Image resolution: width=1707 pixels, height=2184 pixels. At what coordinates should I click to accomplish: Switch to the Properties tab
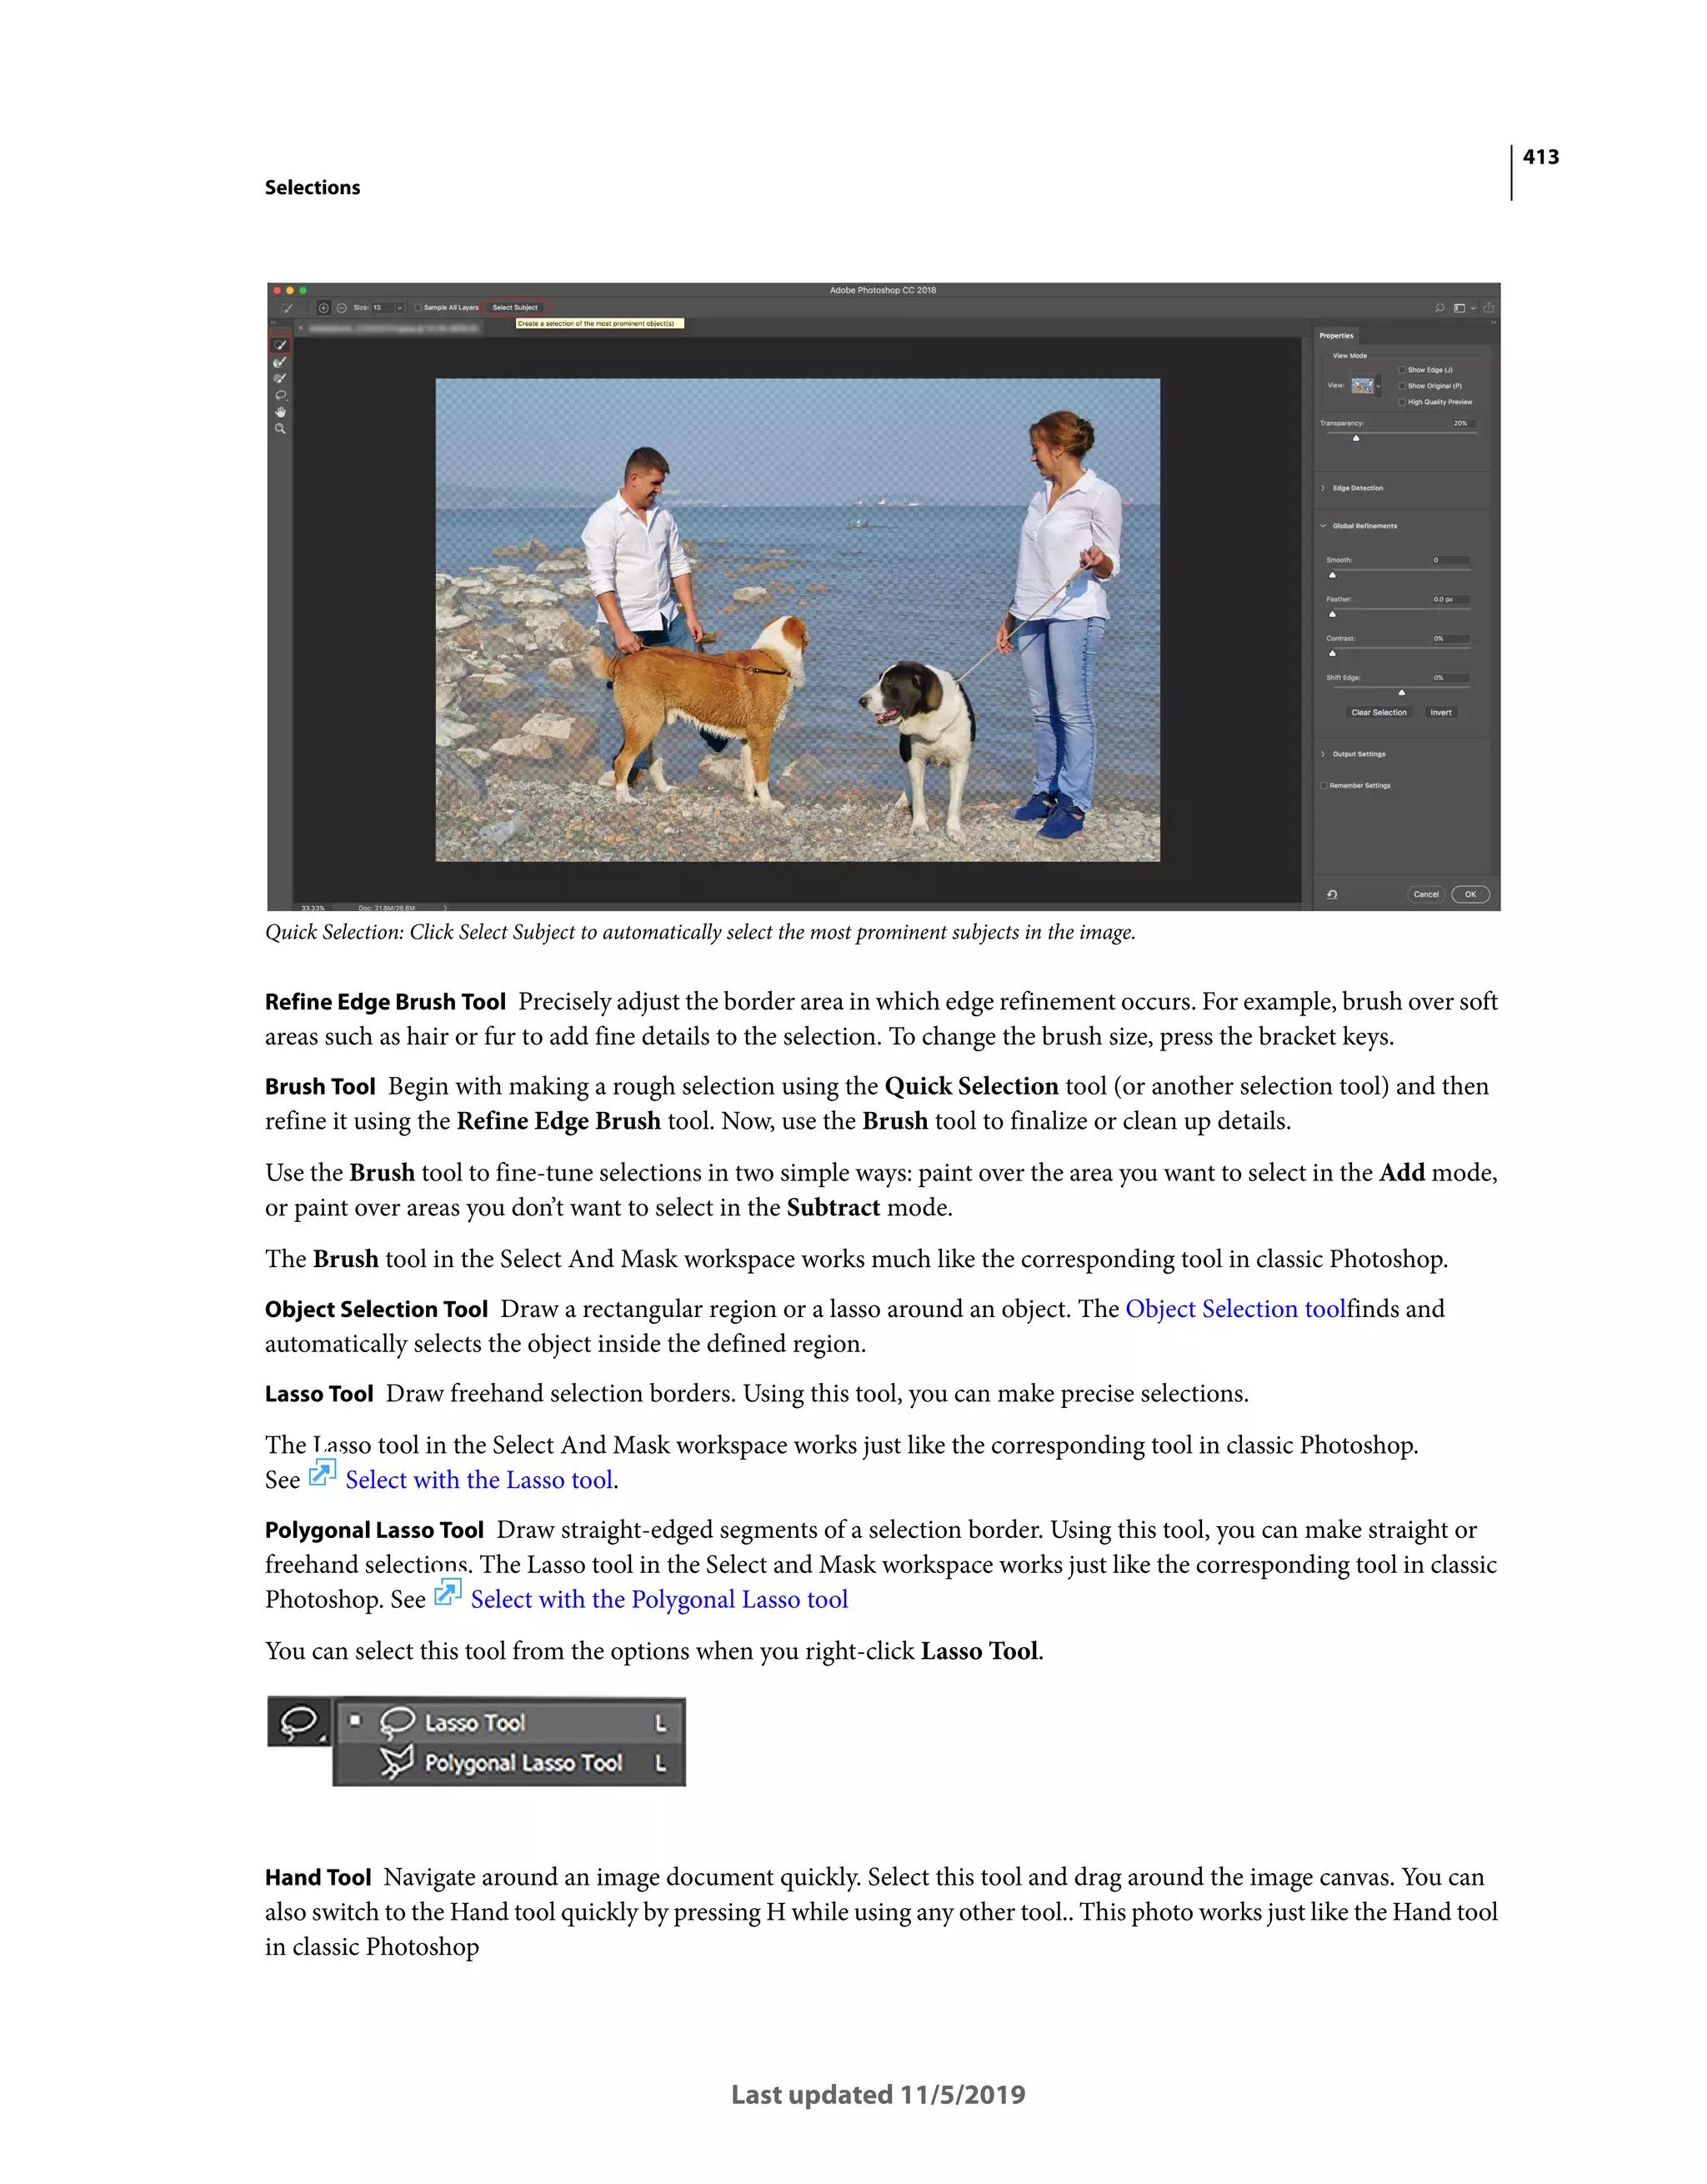tap(1337, 336)
